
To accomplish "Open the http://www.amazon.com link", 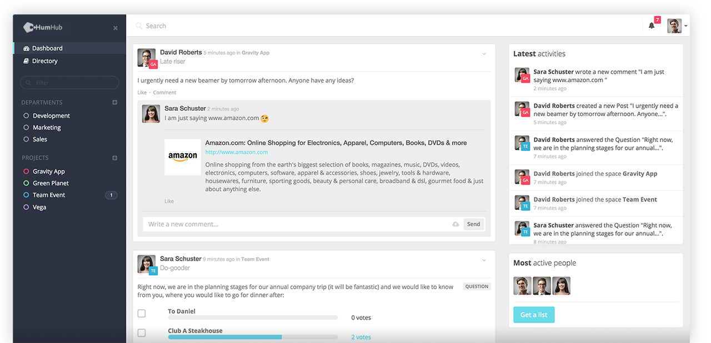I will point(237,152).
